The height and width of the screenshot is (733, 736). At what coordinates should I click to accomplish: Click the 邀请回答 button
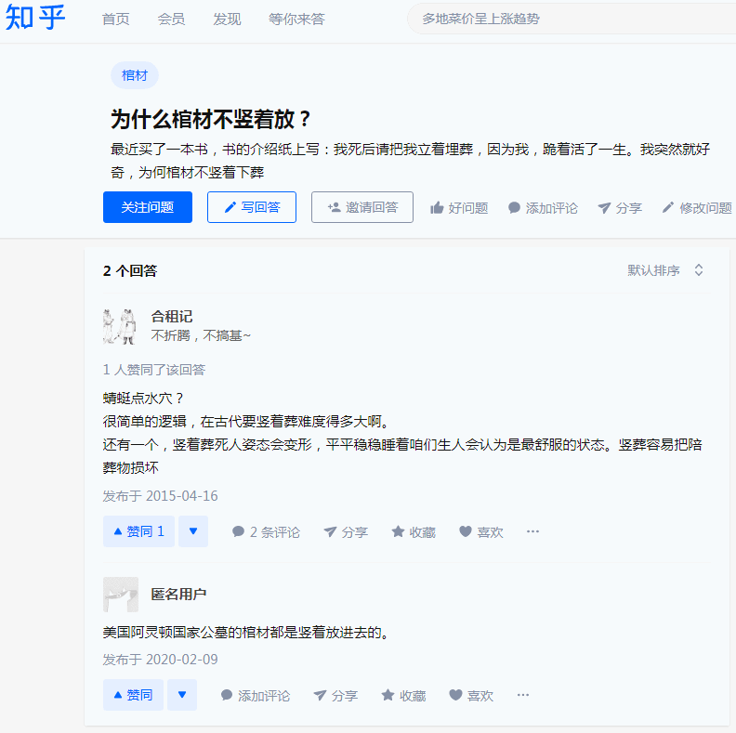[x=361, y=207]
